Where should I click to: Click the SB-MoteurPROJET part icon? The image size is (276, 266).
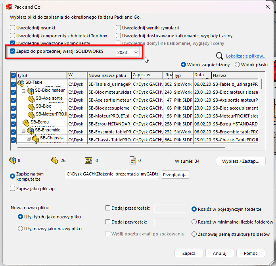[31, 115]
